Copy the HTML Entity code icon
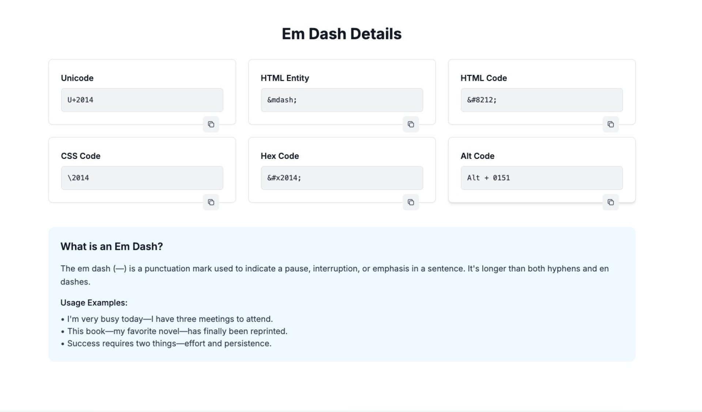The height and width of the screenshot is (412, 702). (411, 124)
